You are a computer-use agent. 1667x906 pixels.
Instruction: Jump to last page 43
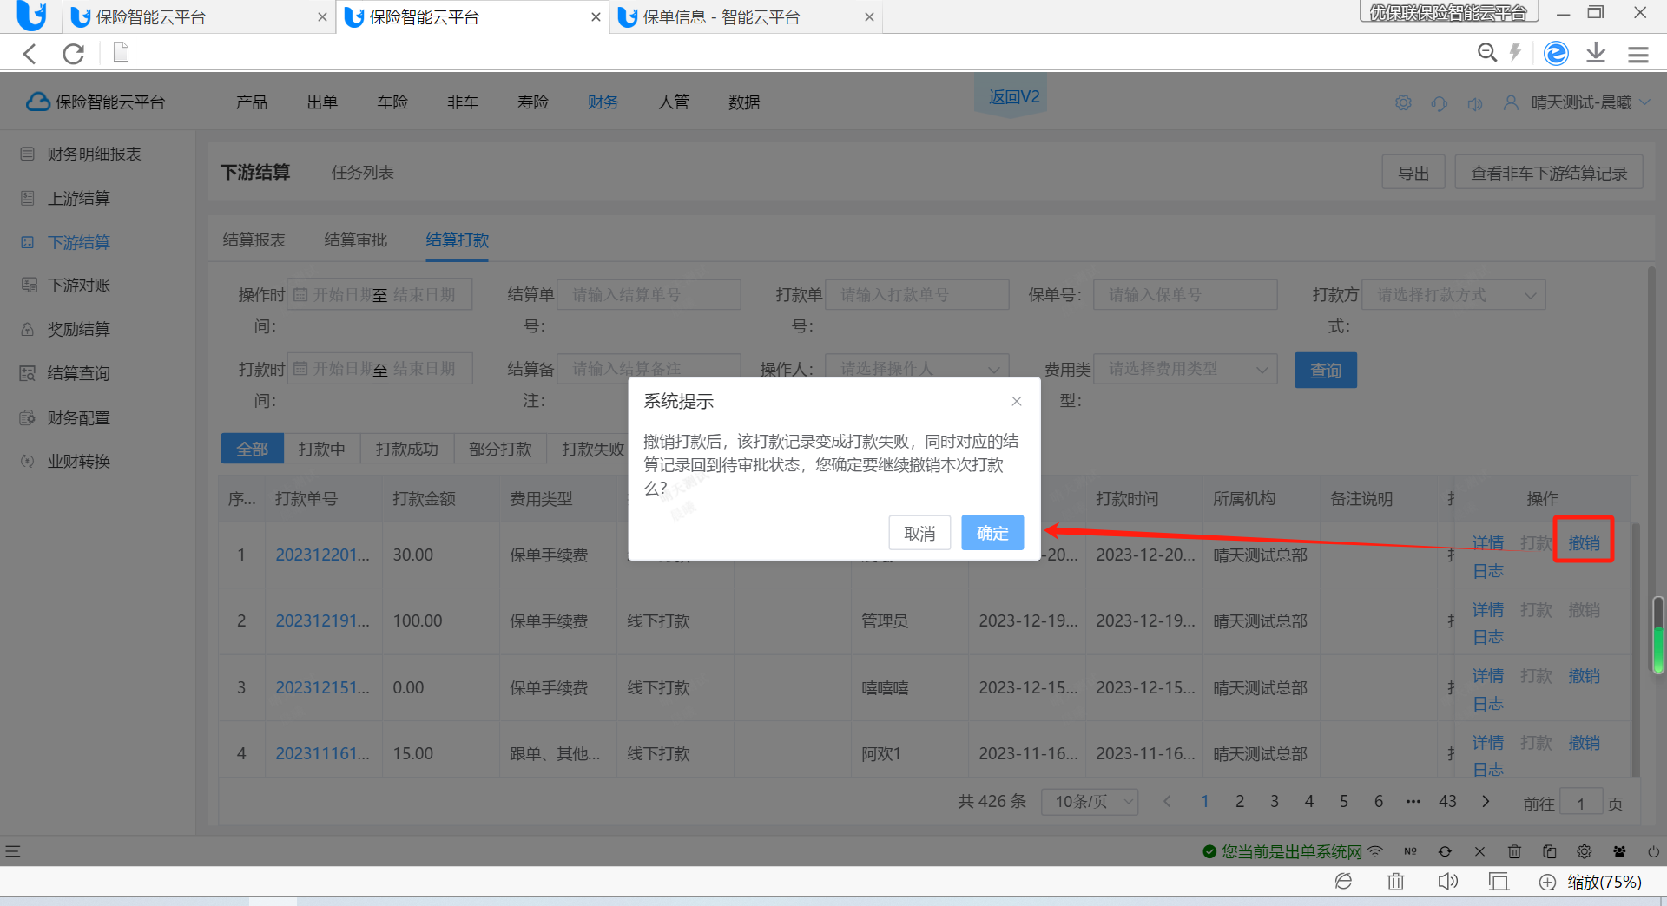[1447, 802]
